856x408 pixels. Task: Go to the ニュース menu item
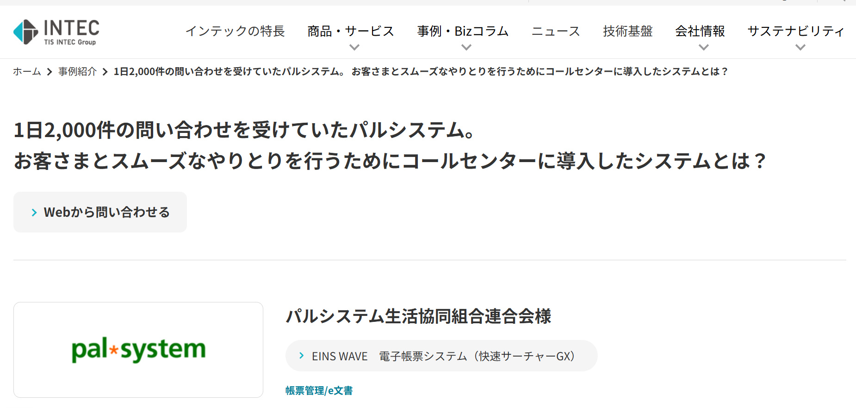point(556,31)
